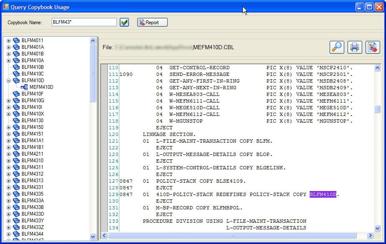This screenshot has width=386, height=244.
Task: Expand the BLFM410X tree node
Action: point(9,114)
